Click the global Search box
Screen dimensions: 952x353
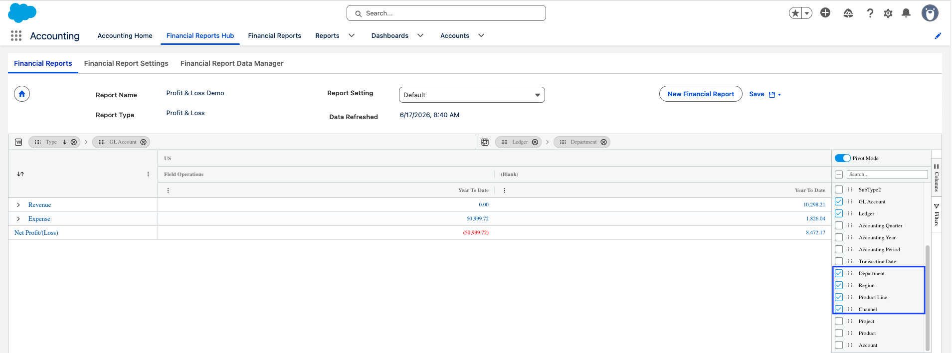446,13
